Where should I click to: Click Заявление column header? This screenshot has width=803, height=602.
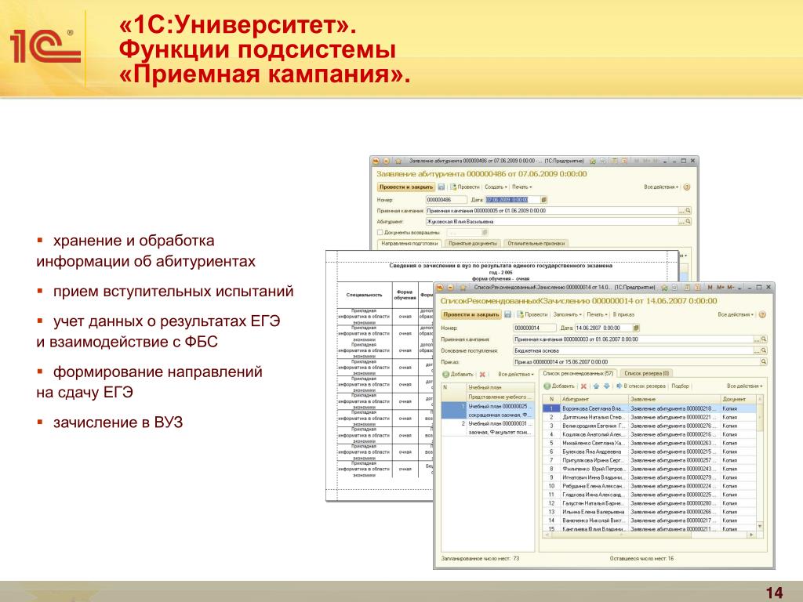pos(674,399)
